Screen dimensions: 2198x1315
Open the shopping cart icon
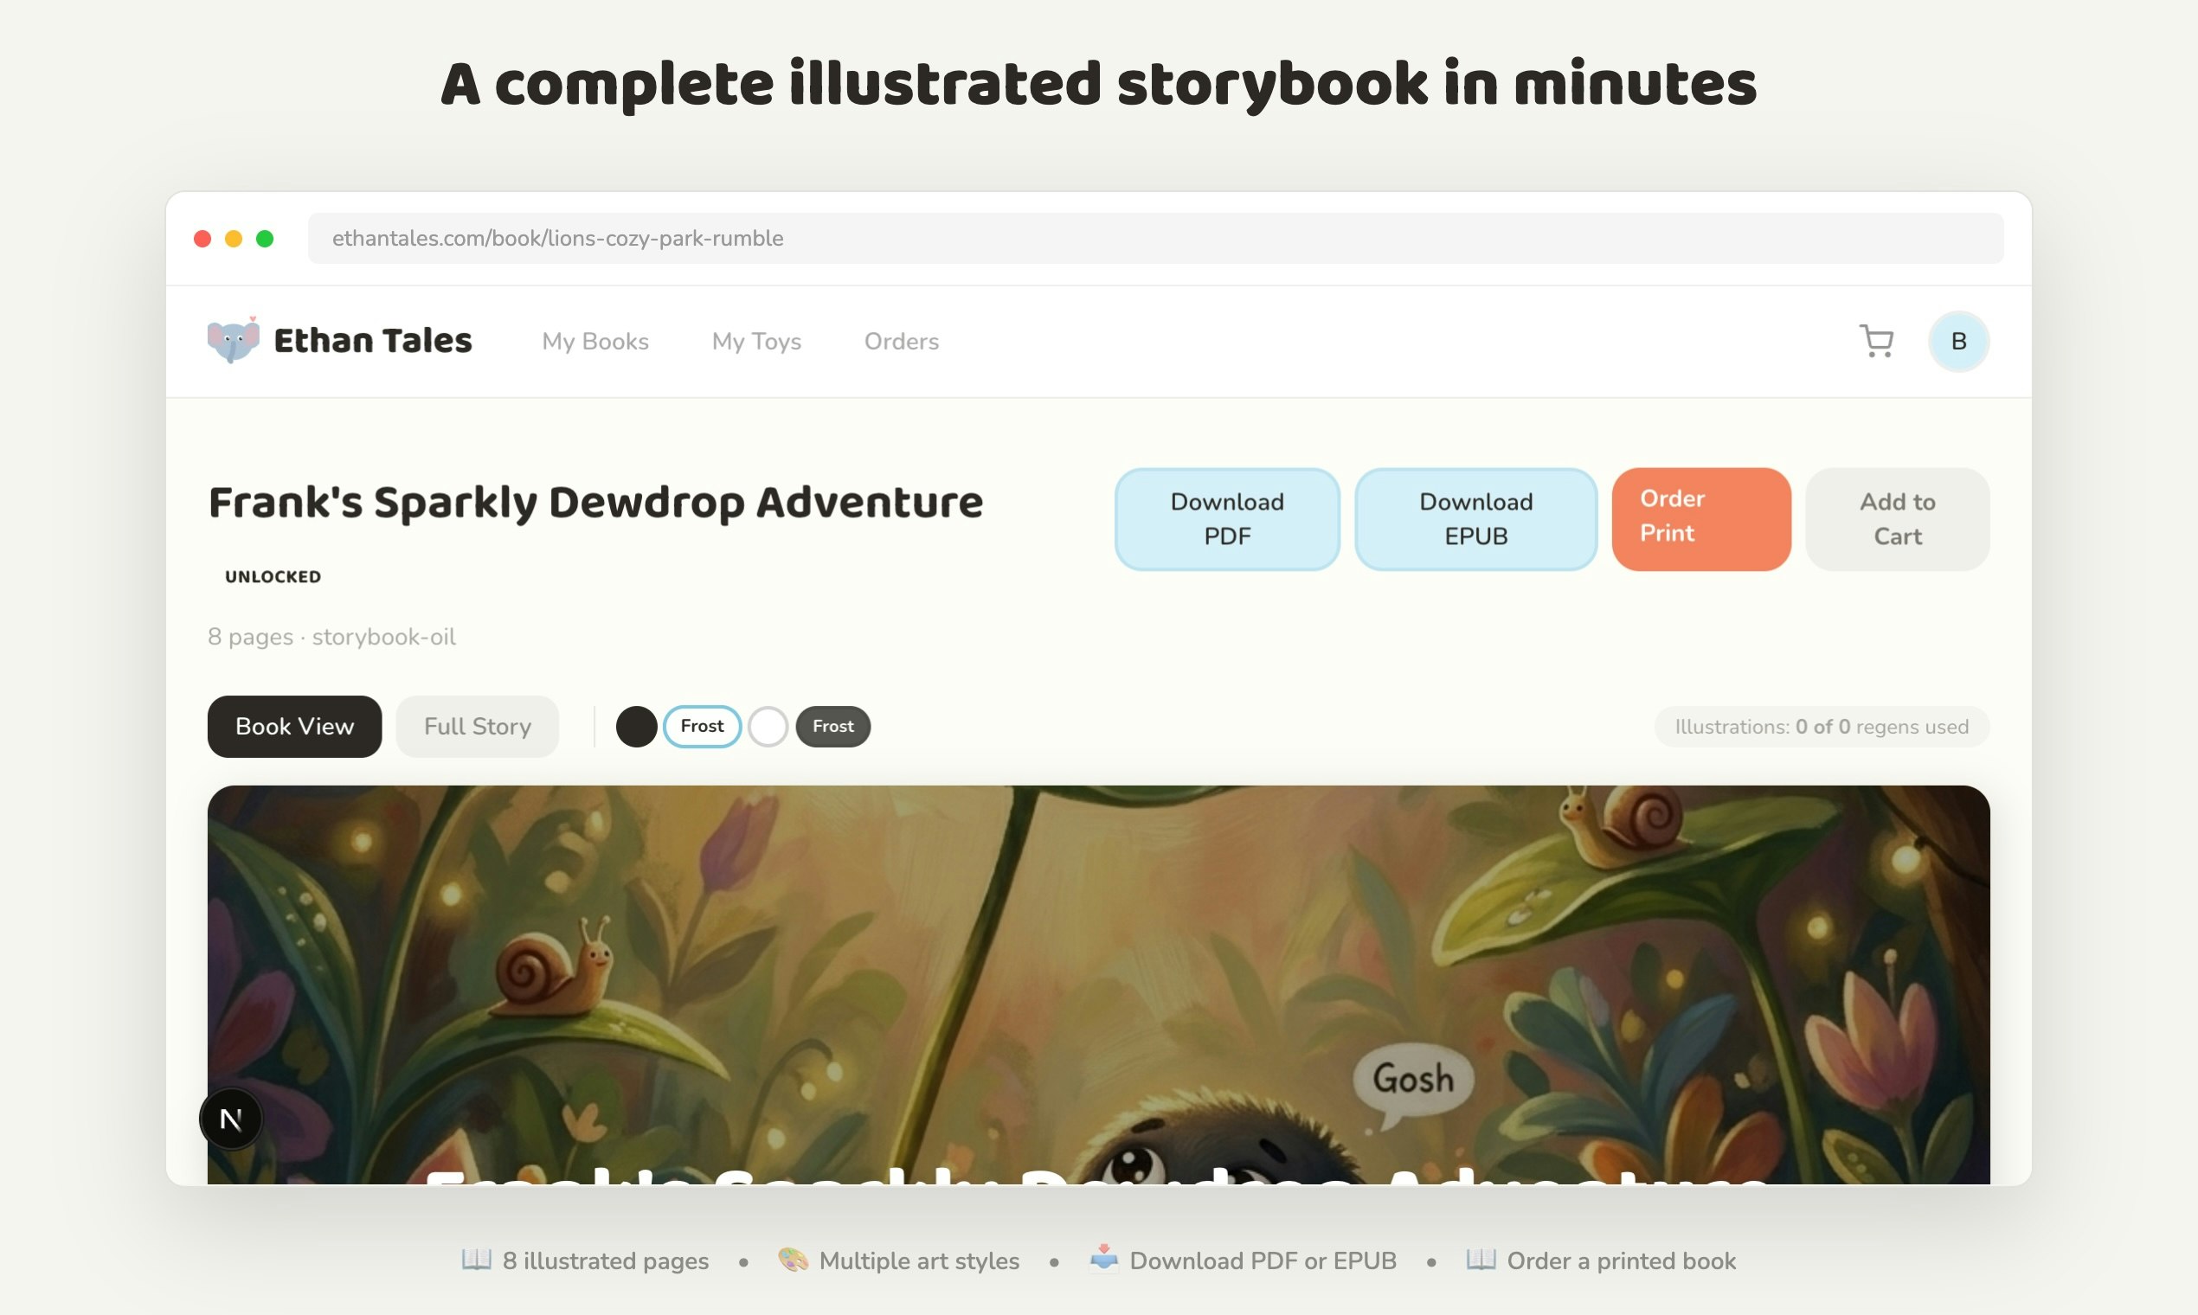(x=1875, y=341)
